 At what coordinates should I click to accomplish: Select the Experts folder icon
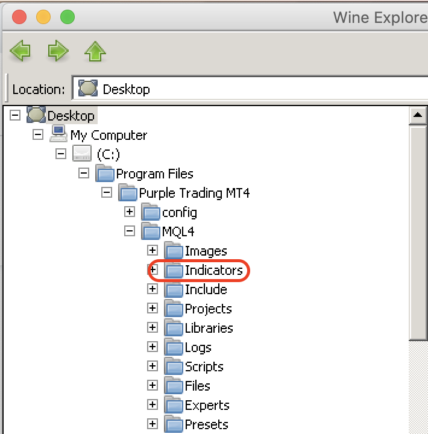pos(174,404)
